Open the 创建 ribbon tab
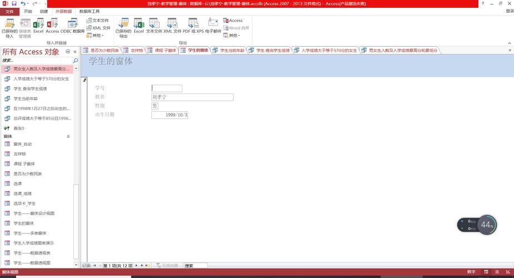514x278 pixels. click(44, 11)
